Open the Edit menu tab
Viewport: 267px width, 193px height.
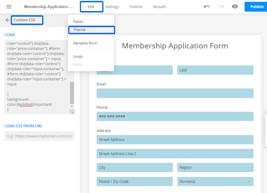91,7
